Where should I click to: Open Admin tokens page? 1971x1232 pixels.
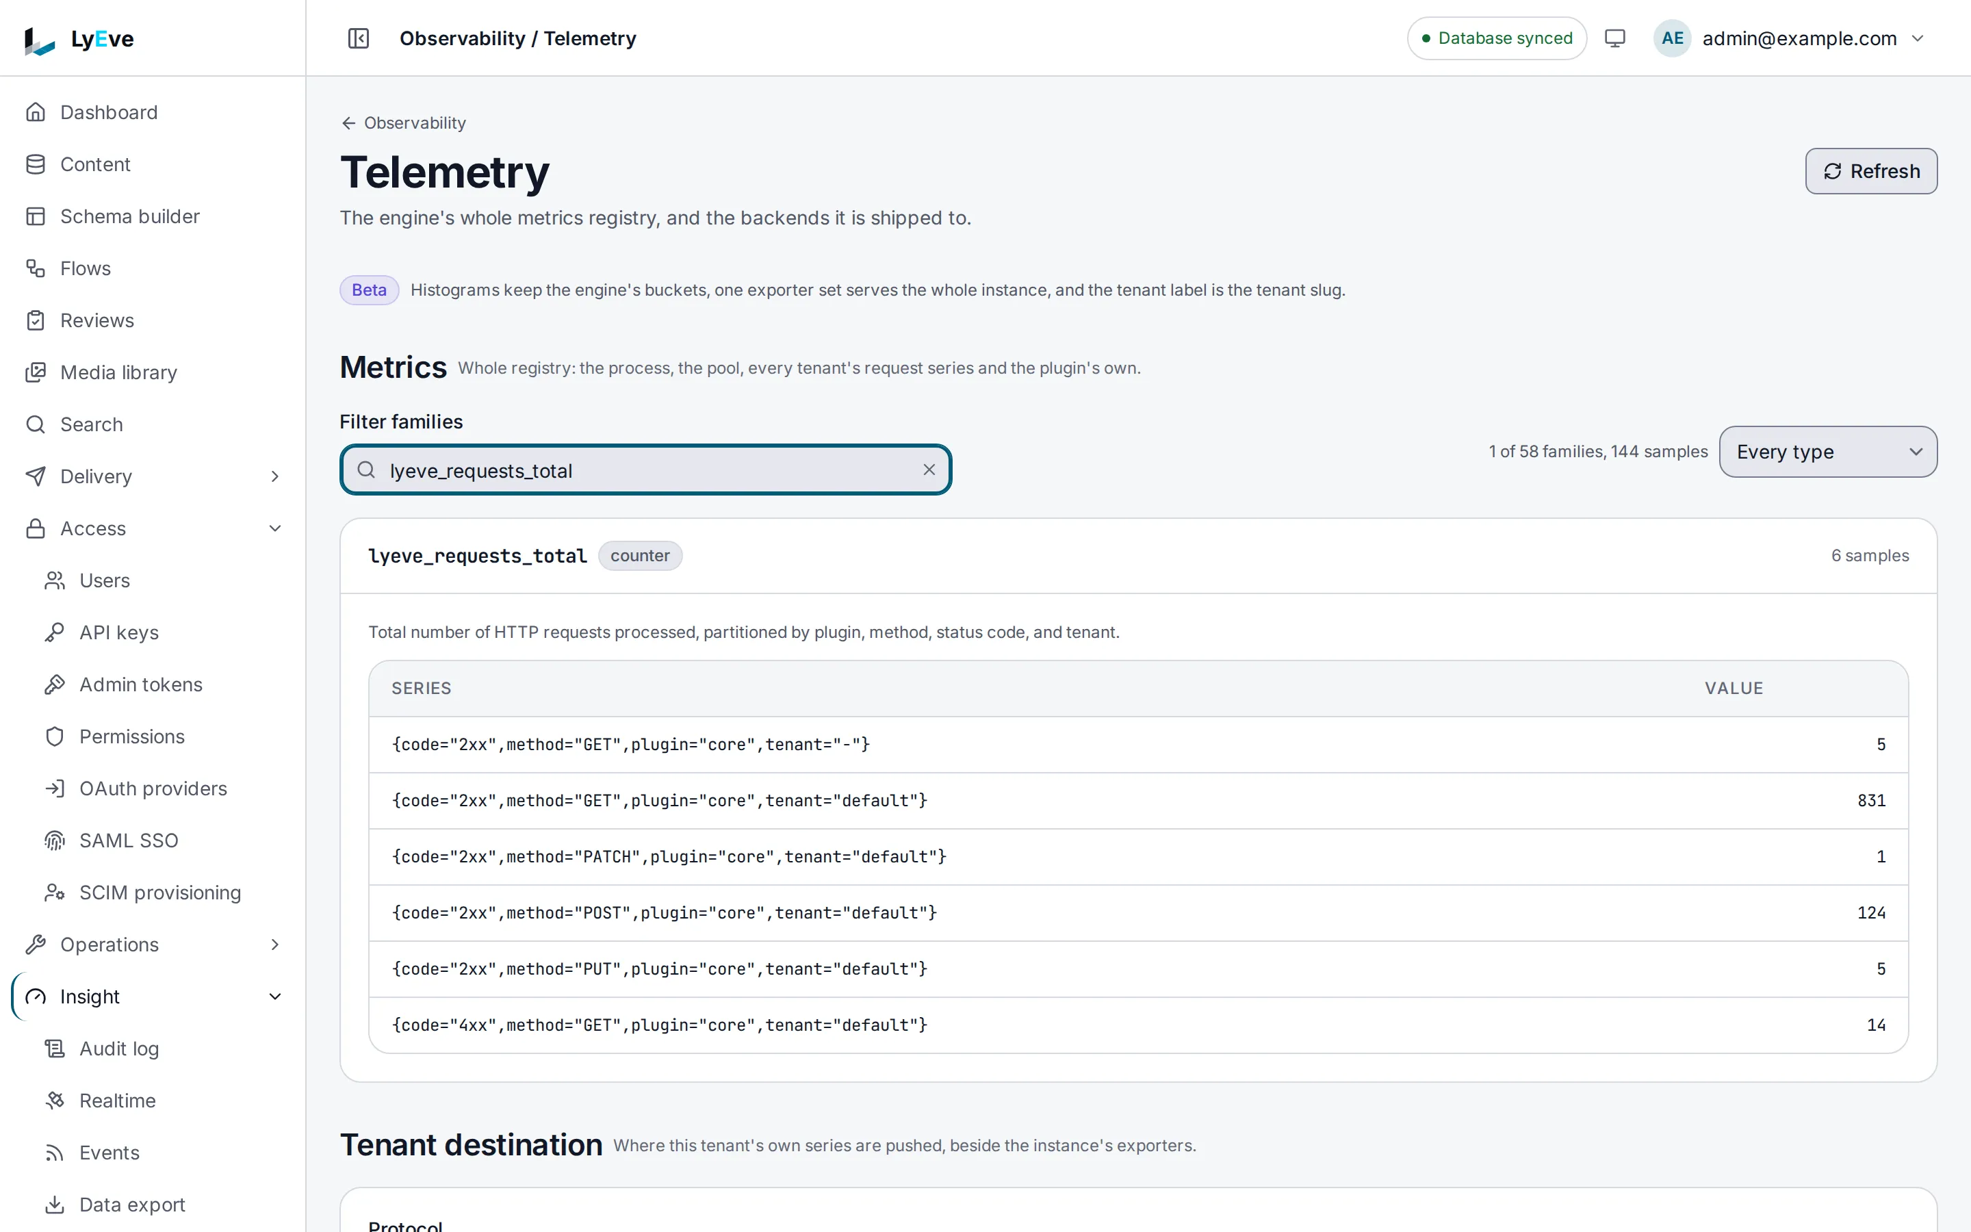[x=163, y=684]
